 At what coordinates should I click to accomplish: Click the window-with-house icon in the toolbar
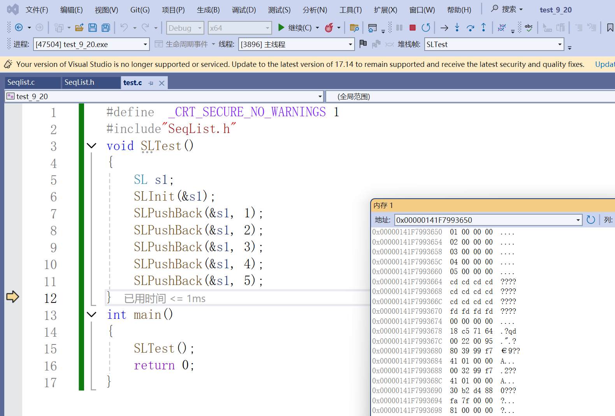pyautogui.click(x=373, y=28)
